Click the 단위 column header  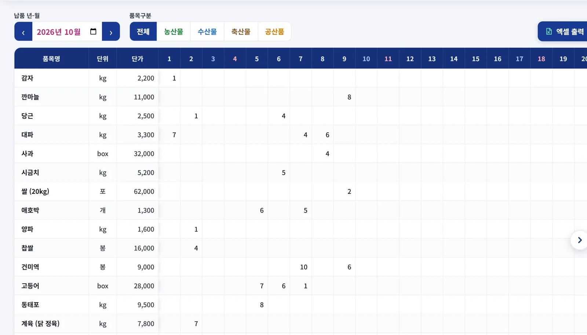coord(103,59)
